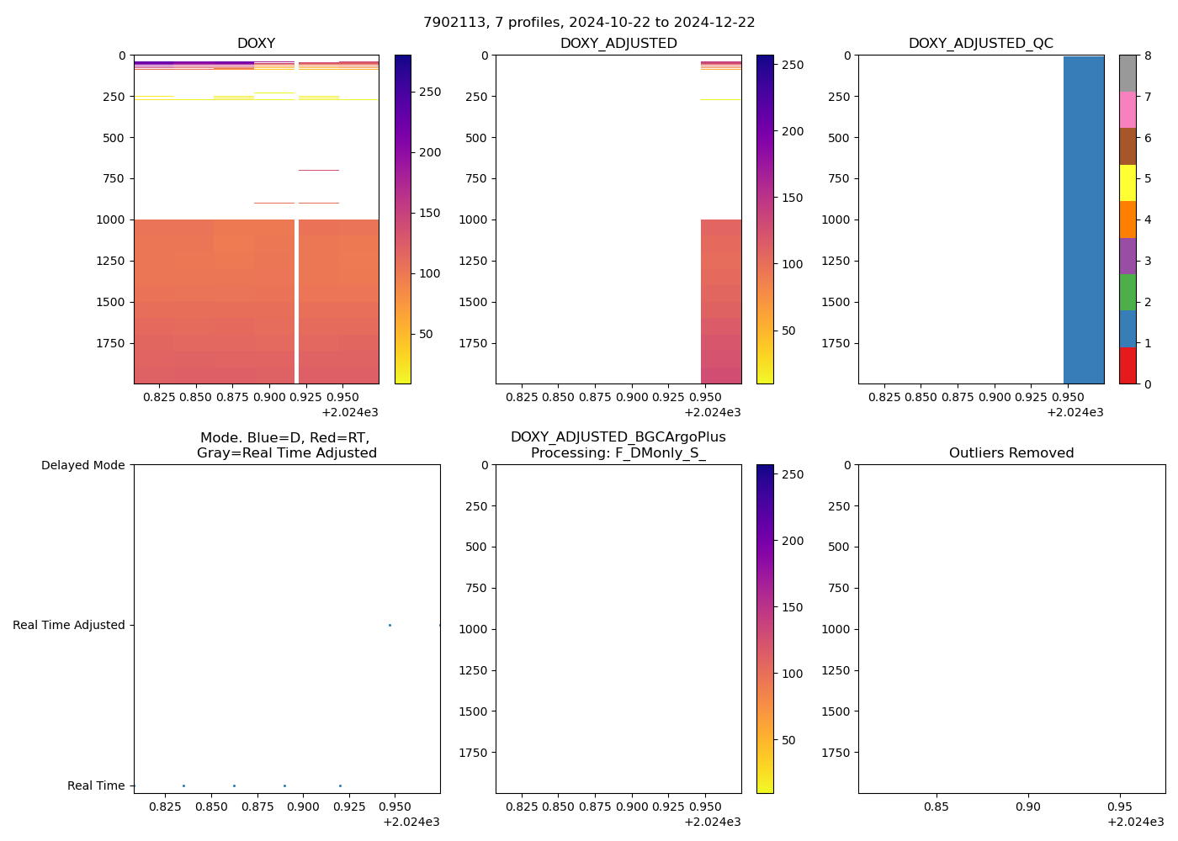
Task: Click the 'Delayed Mode' y-axis label
Action: pos(82,465)
